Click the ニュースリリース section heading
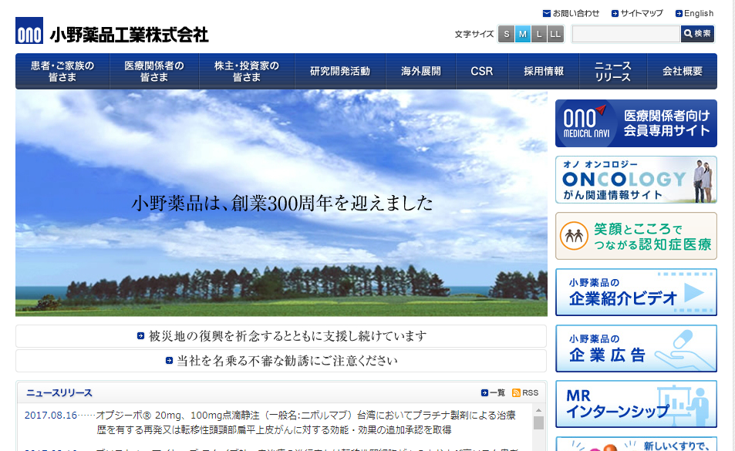 (x=59, y=392)
